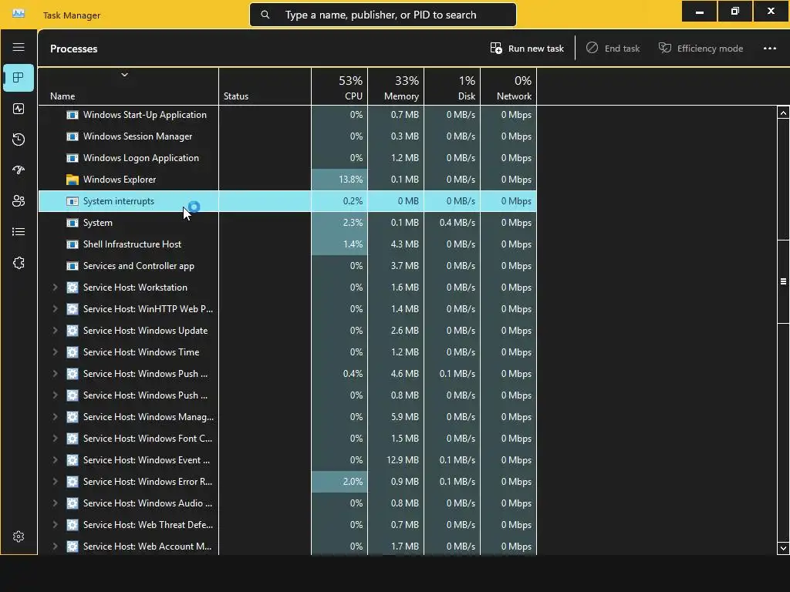
Task: Select the Windows Explorer process row
Action: (288, 180)
